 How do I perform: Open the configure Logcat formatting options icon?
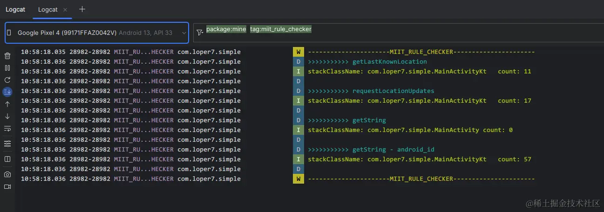[x=7, y=144]
